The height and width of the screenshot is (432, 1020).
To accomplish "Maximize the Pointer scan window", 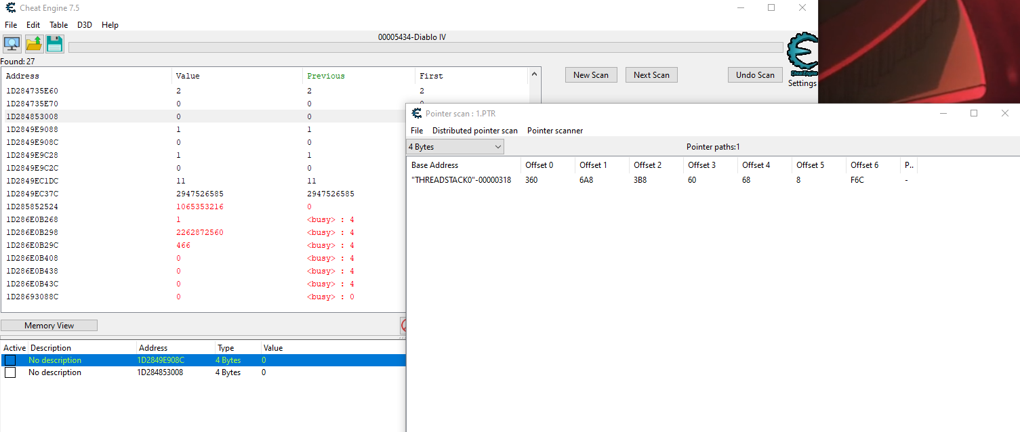I will click(974, 113).
